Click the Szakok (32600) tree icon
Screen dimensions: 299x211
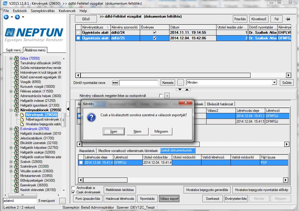pyautogui.click(x=16, y=162)
